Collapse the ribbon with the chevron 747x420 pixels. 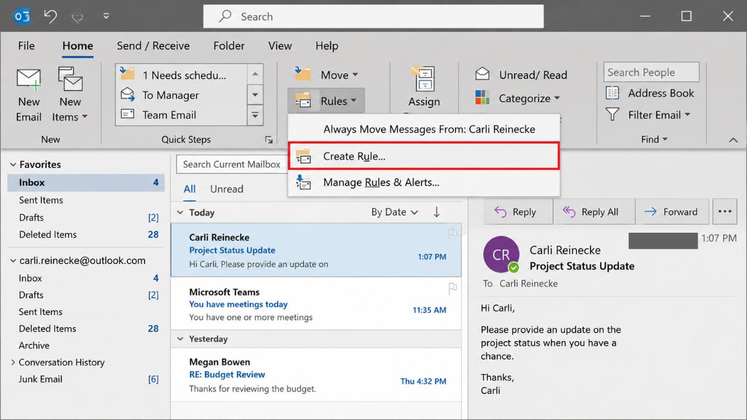pyautogui.click(x=733, y=141)
